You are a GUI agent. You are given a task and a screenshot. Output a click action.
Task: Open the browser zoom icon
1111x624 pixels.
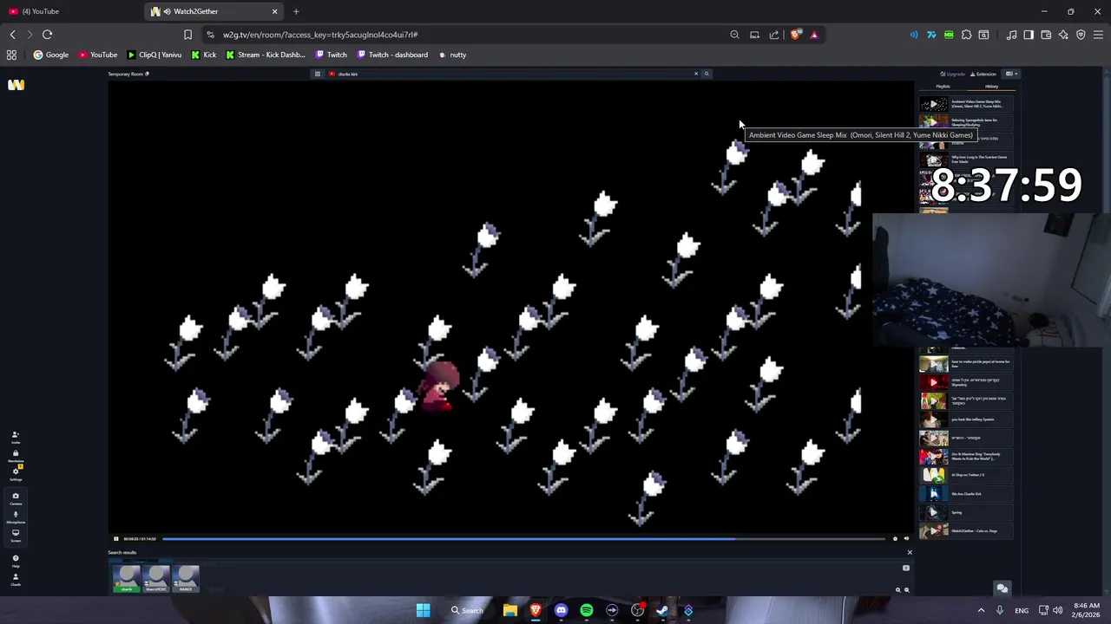click(x=734, y=35)
